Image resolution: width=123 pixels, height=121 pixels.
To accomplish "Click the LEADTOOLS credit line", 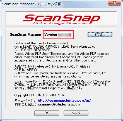I will coord(55,47).
